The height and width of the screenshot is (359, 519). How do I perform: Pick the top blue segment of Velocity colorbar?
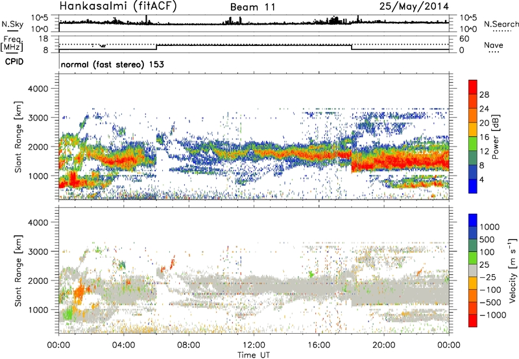pyautogui.click(x=473, y=220)
